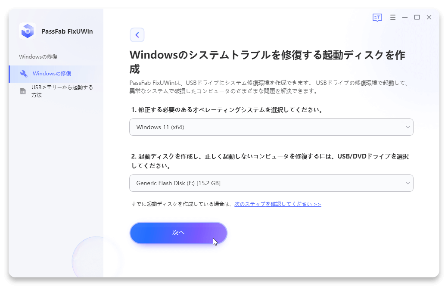
Task: Click the Windowsの修復 section header text
Action: [x=38, y=57]
